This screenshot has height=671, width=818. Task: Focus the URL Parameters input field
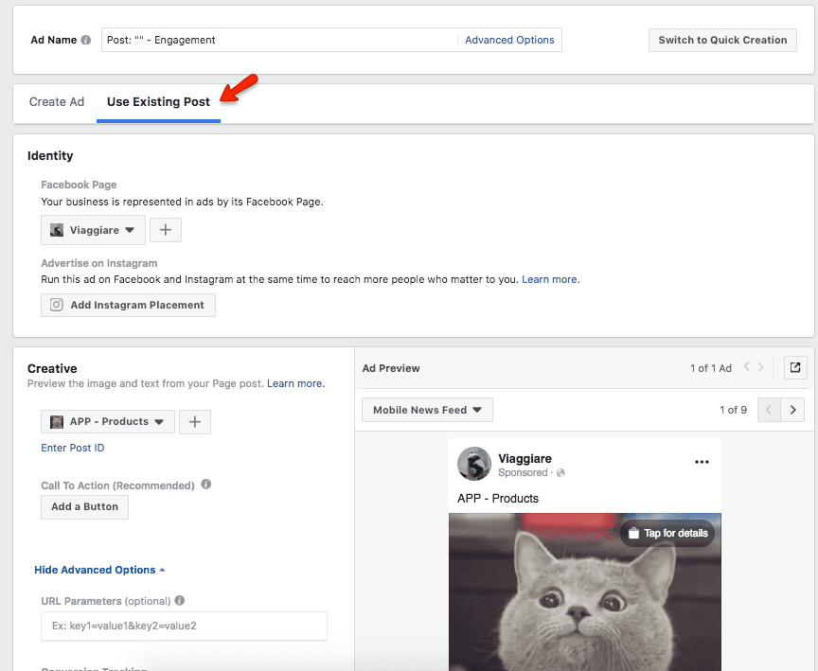click(x=185, y=627)
